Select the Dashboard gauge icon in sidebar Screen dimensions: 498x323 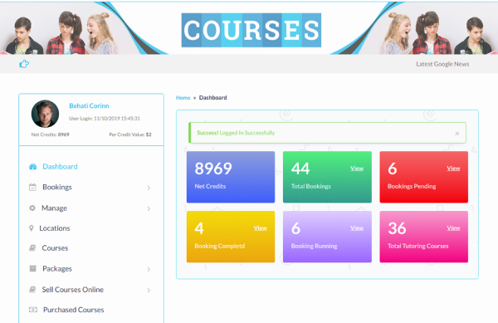[x=32, y=167]
